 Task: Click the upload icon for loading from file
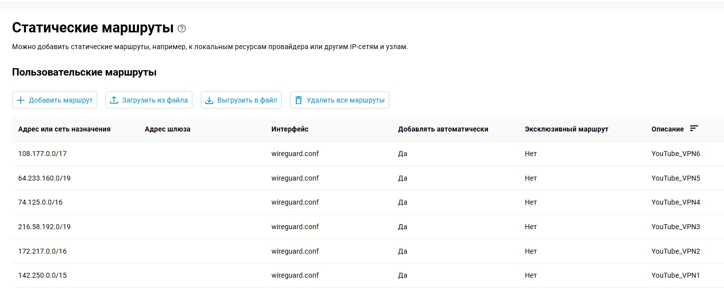coord(114,100)
